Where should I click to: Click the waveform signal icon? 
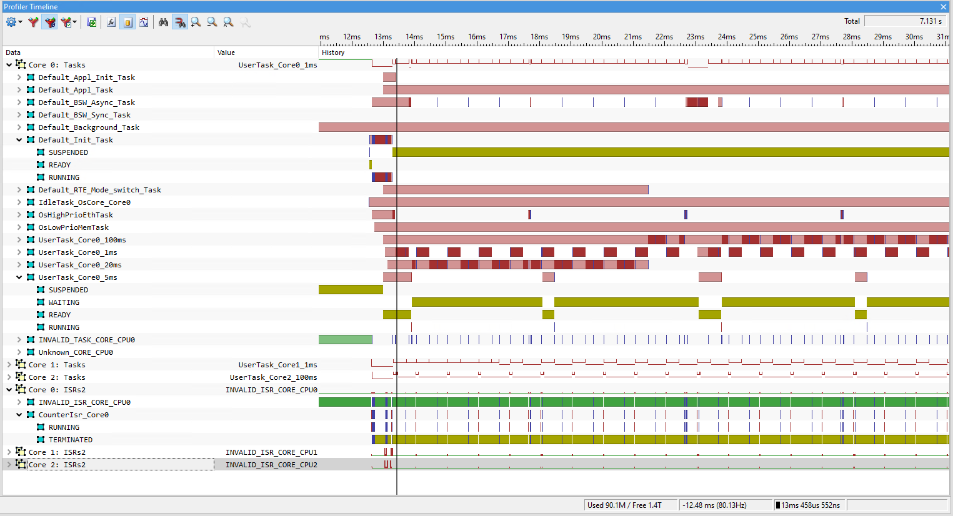tap(144, 22)
